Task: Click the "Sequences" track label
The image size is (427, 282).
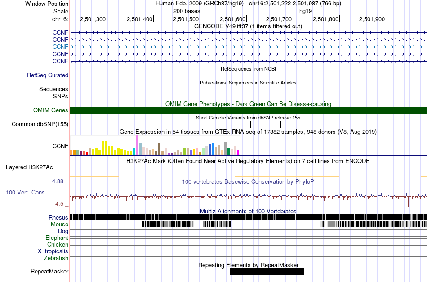Action: point(53,89)
